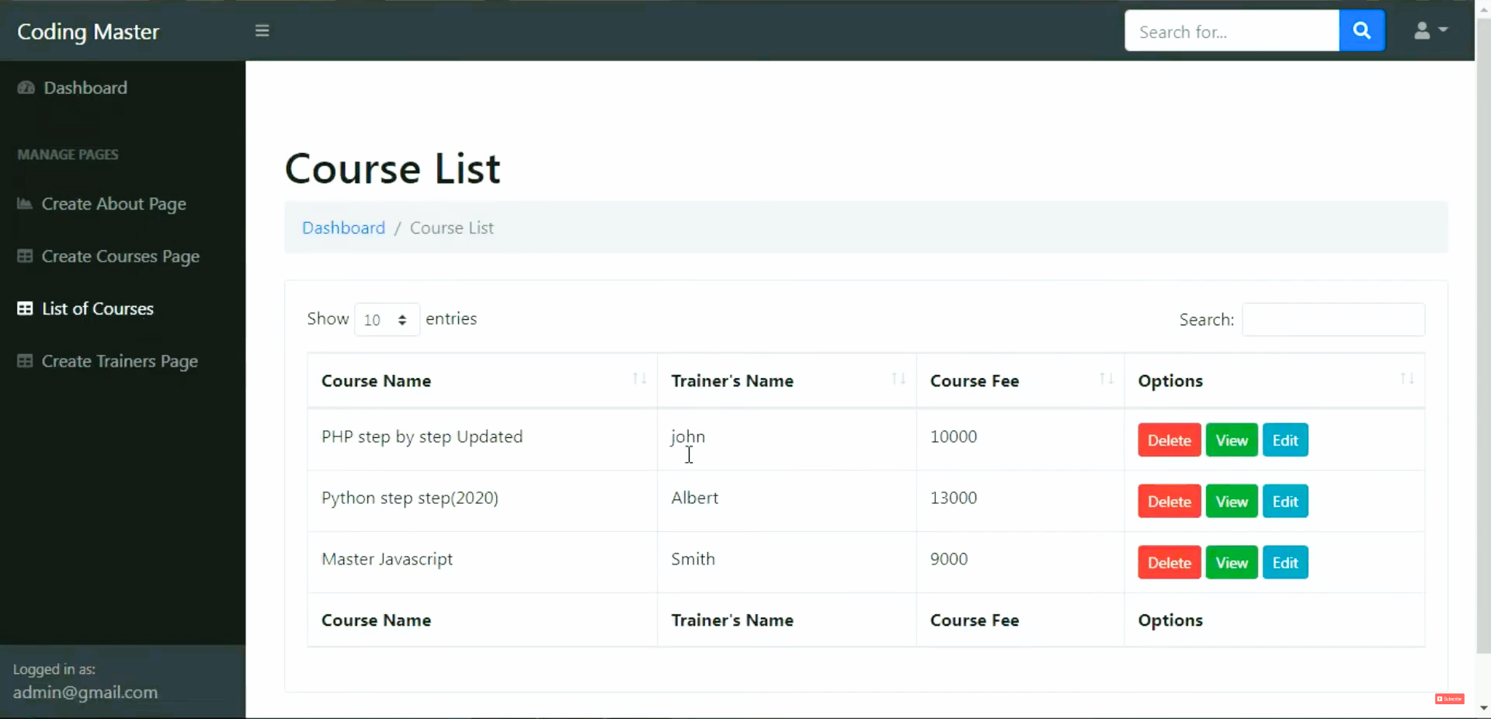Open the Show entries dropdown
Viewport: 1491px width, 719px height.
click(x=386, y=319)
